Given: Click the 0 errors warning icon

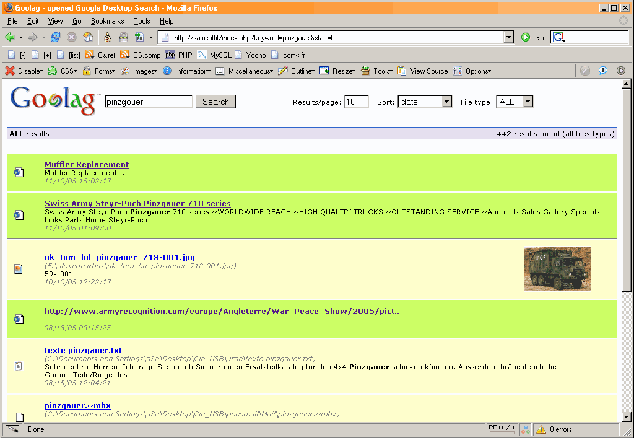Looking at the screenshot, I should (x=541, y=429).
